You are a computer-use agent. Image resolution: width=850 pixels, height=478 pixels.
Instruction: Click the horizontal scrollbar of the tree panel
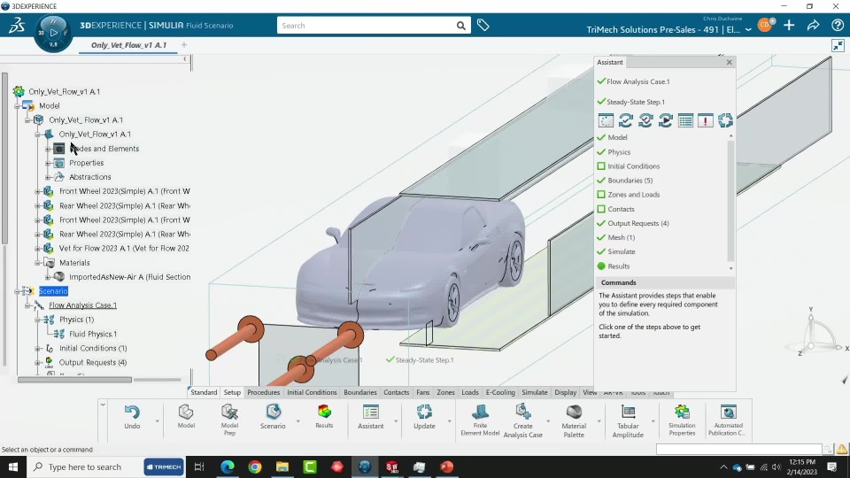point(74,380)
